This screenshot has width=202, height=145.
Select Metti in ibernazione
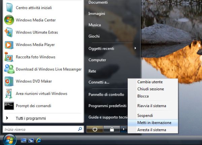(153, 123)
